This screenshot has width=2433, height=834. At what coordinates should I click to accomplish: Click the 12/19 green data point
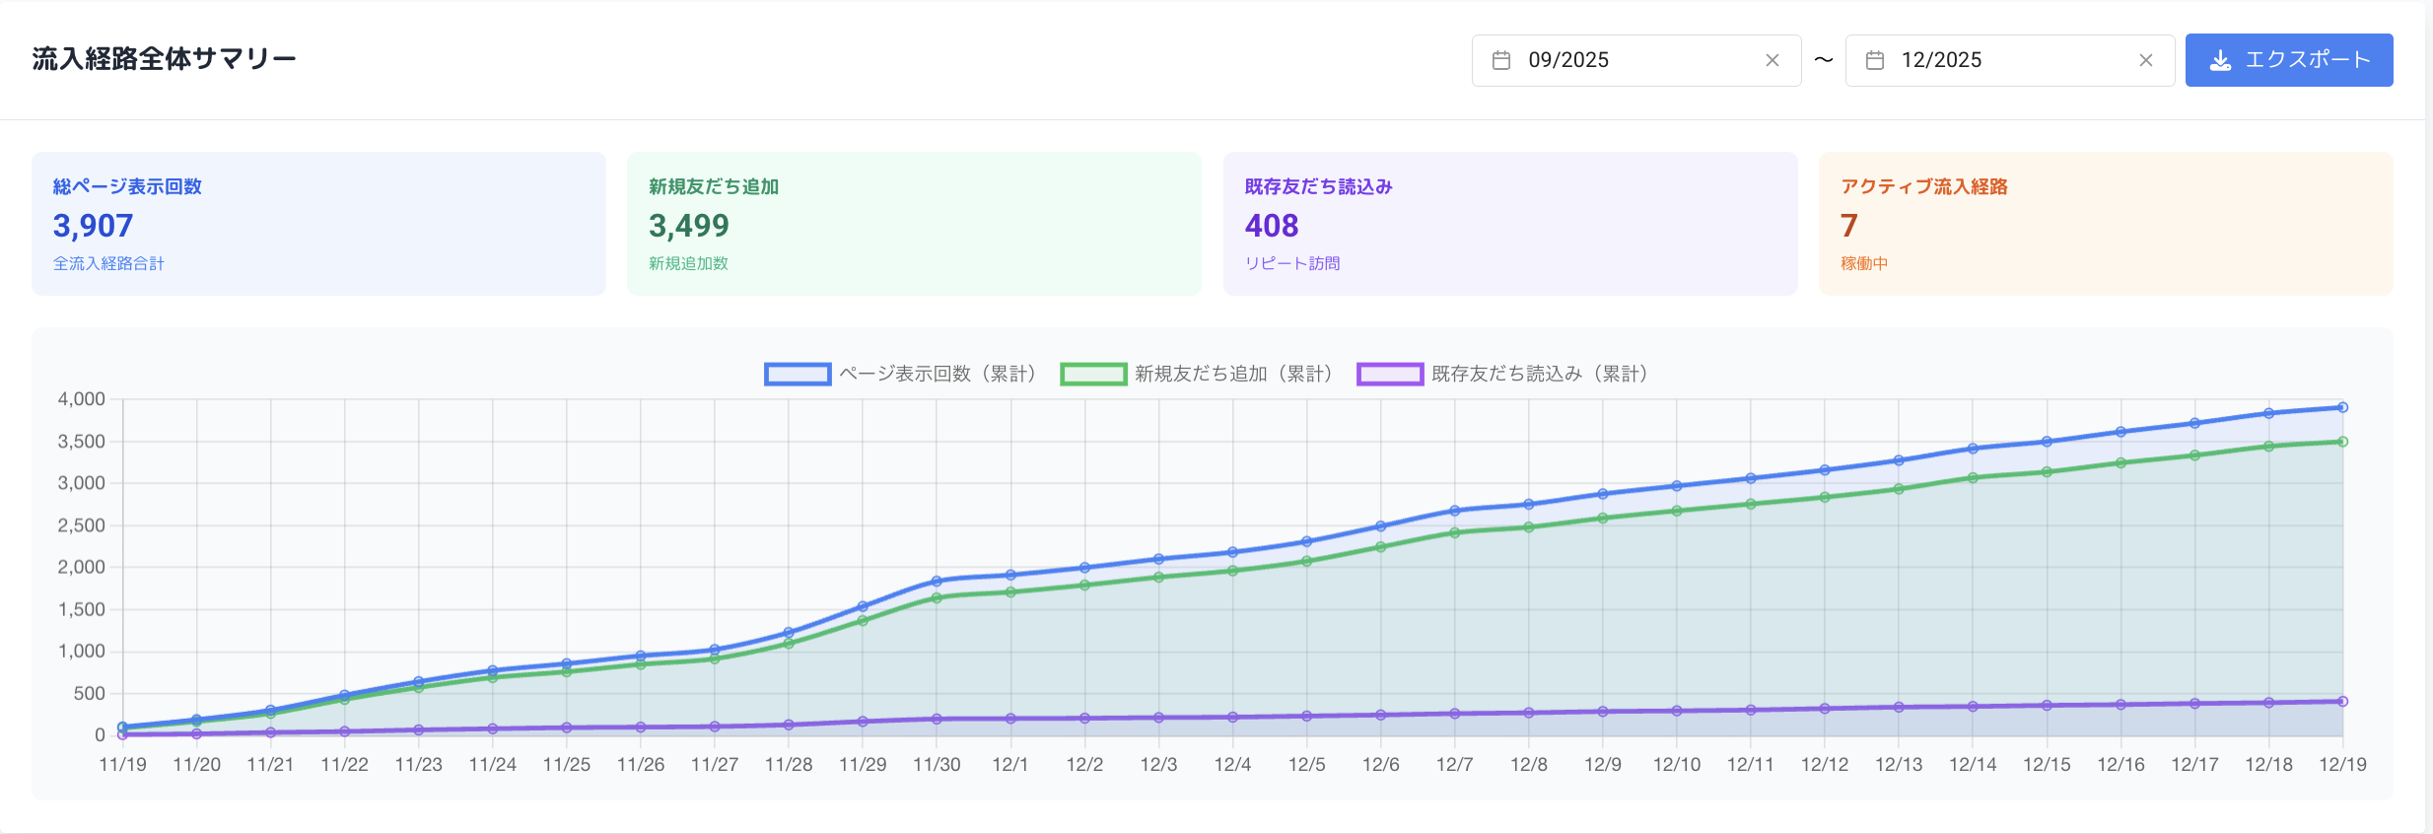(2342, 442)
